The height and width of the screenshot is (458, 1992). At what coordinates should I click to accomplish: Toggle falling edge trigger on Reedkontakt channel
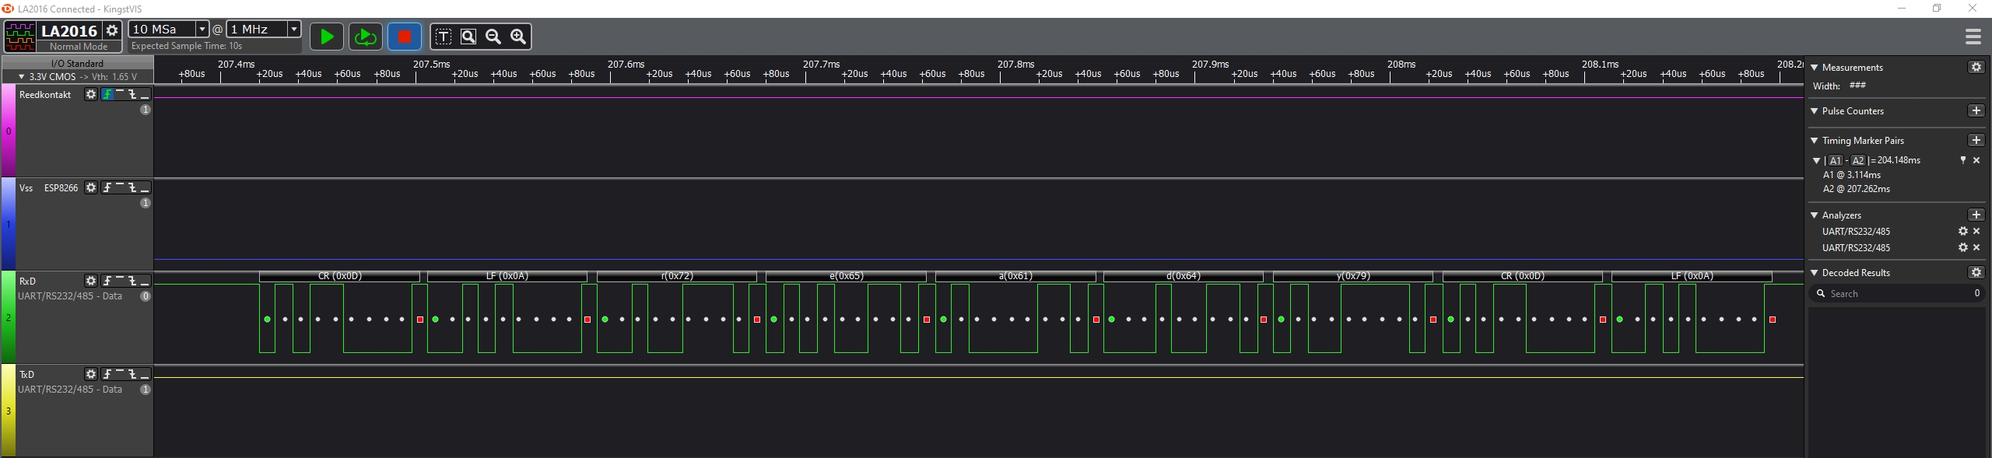pyautogui.click(x=132, y=94)
